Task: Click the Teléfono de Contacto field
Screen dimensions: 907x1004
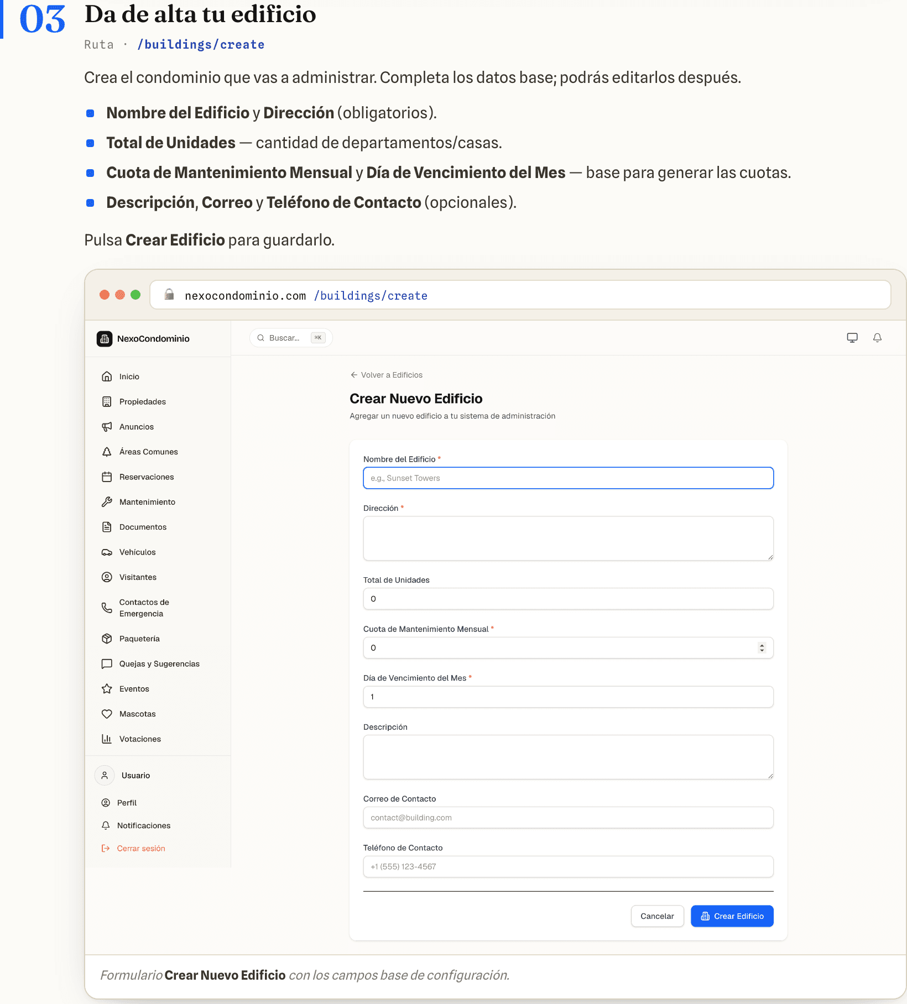Action: [568, 866]
